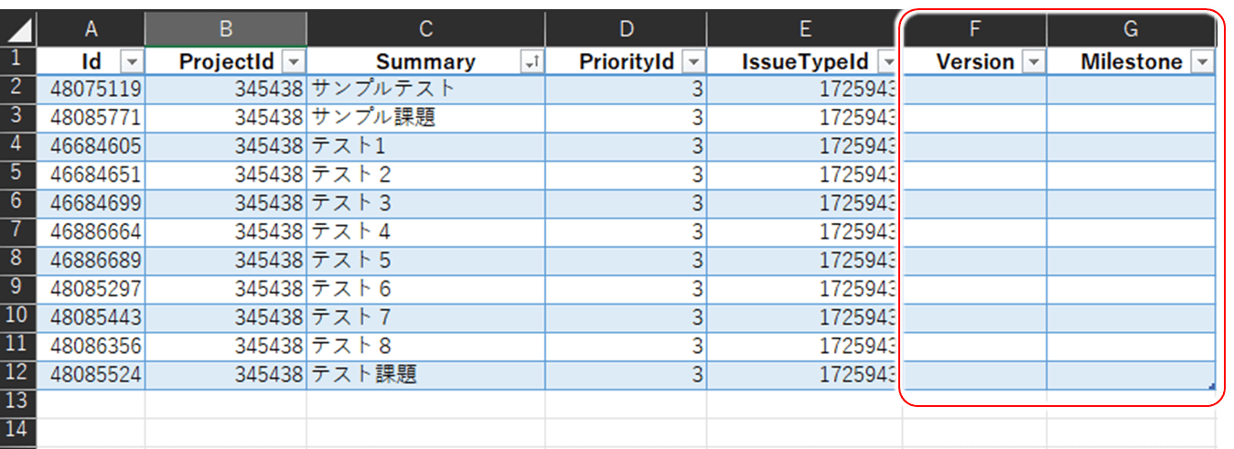Expand the Version column filter

pos(1034,62)
